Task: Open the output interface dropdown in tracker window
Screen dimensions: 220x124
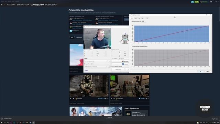Action: pyautogui.click(x=96, y=66)
